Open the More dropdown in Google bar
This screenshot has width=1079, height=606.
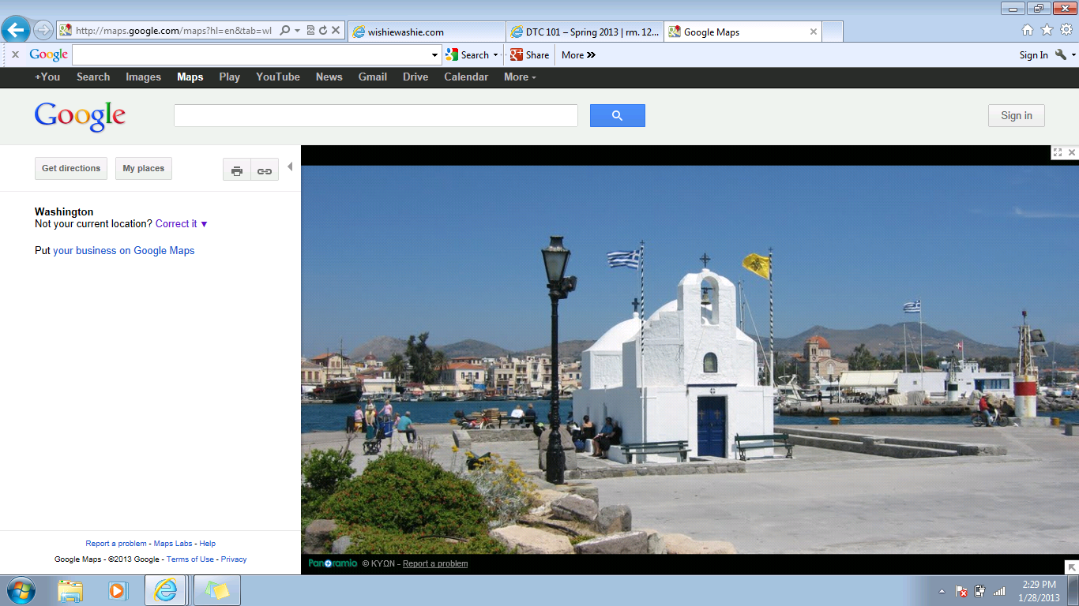point(520,77)
